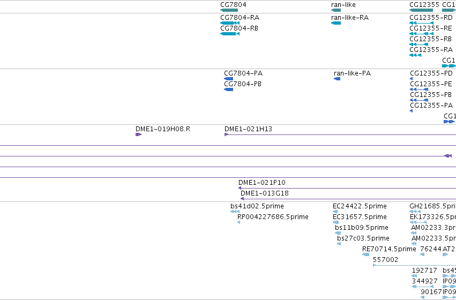Select the GH21685 EST feature
456x300 pixels.
point(415,212)
